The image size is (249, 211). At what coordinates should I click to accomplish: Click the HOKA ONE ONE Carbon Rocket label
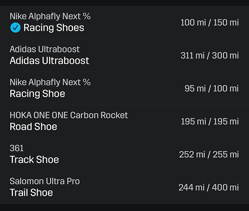click(x=69, y=115)
